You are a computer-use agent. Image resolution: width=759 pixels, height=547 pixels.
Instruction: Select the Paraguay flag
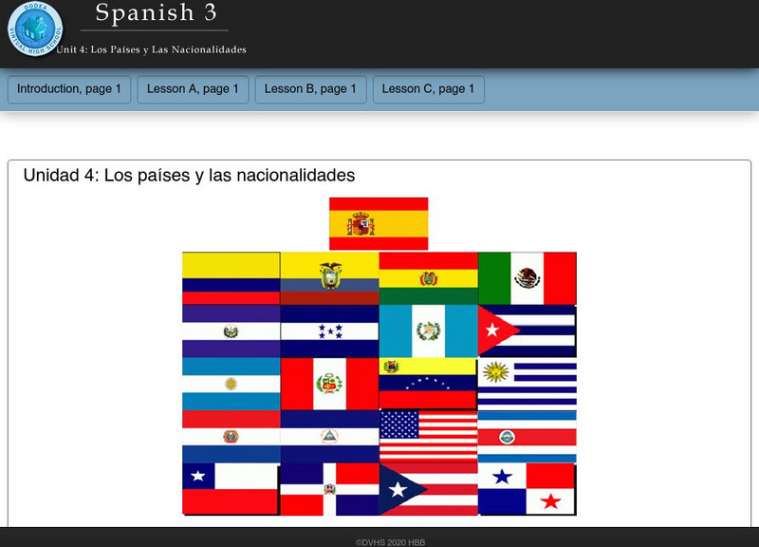point(231,437)
